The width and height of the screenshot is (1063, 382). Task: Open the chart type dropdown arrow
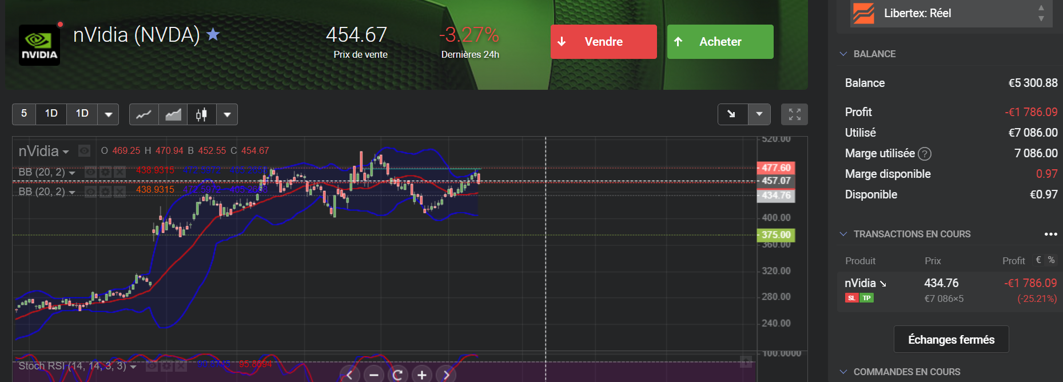tap(227, 114)
